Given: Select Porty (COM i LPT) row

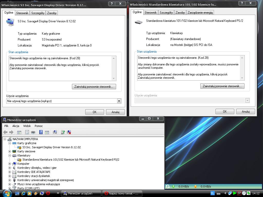Looking at the screenshot, I should click(x=29, y=188).
